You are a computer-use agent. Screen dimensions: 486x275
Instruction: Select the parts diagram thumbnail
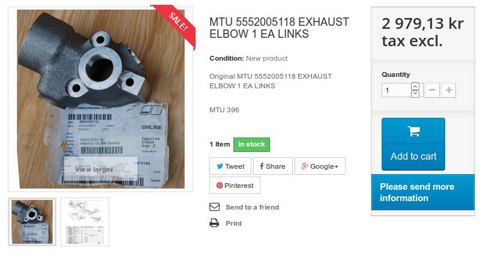click(85, 222)
